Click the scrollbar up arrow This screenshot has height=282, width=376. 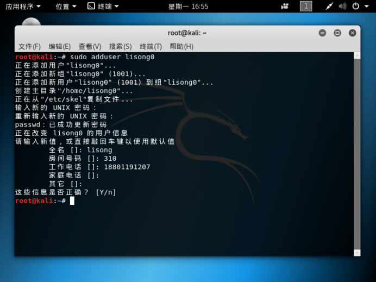click(x=357, y=55)
